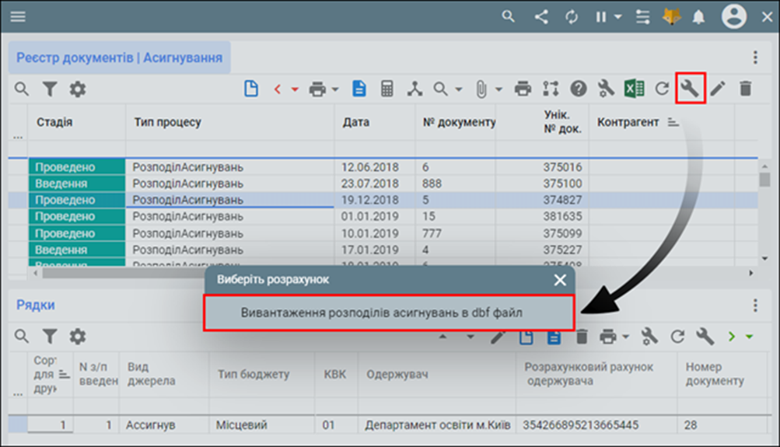
Task: Expand the paperclip attachments dropdown
Action: point(498,89)
